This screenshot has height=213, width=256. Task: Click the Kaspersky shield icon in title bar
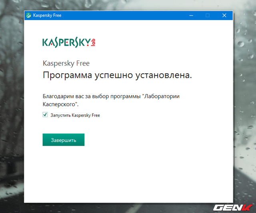pos(28,16)
